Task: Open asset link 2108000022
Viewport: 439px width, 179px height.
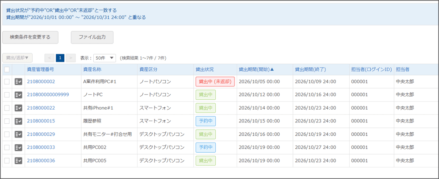Action: pyautogui.click(x=41, y=108)
